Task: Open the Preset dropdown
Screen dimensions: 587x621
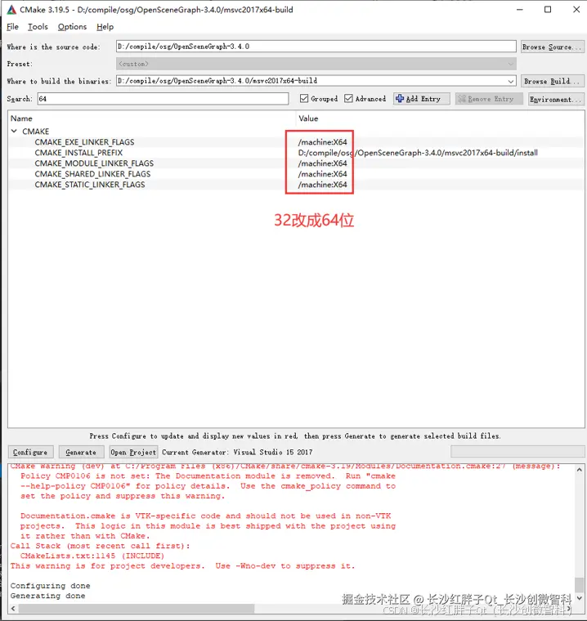Action: 510,64
